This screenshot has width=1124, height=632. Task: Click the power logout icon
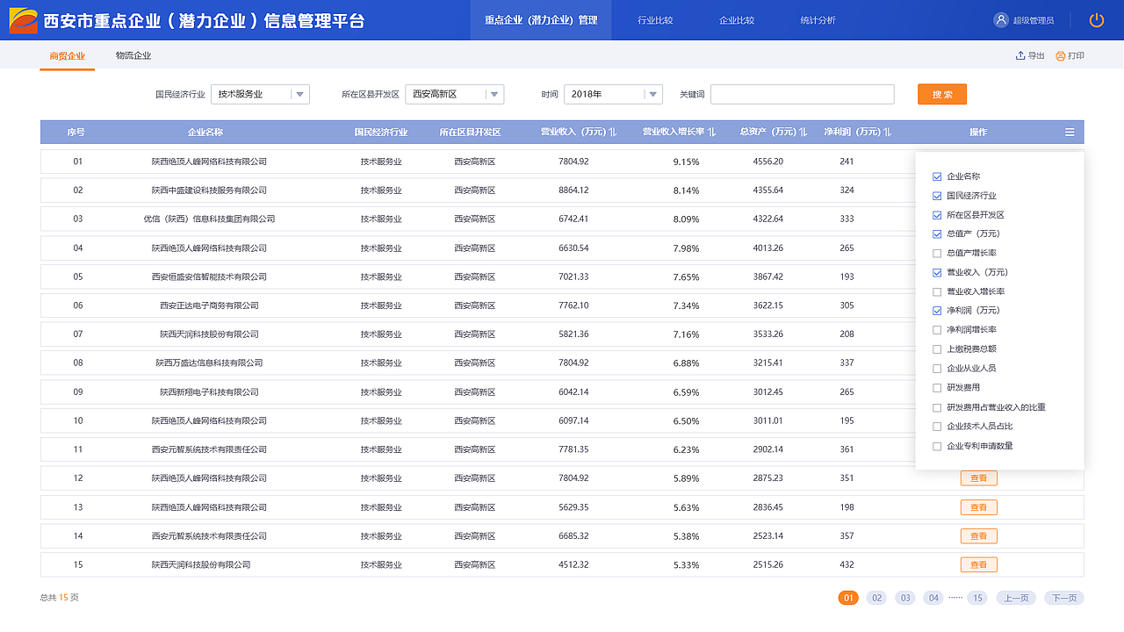pyautogui.click(x=1096, y=19)
